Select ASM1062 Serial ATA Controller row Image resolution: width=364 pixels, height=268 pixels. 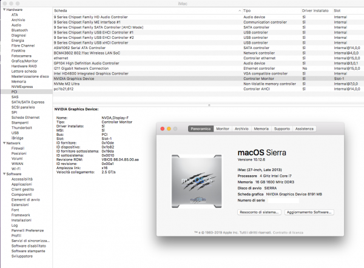tap(208, 48)
